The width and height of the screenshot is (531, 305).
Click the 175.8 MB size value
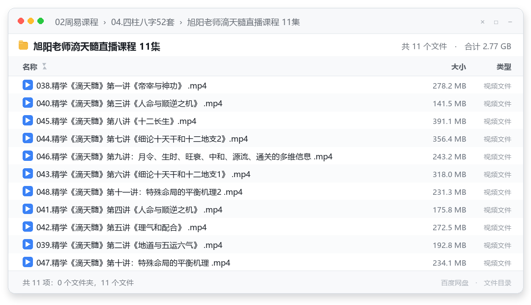449,210
